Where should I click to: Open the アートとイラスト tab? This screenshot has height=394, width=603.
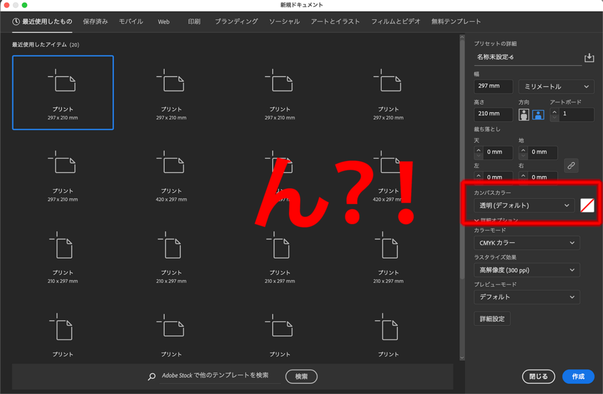[335, 22]
